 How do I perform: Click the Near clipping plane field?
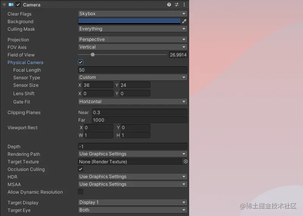pos(140,113)
